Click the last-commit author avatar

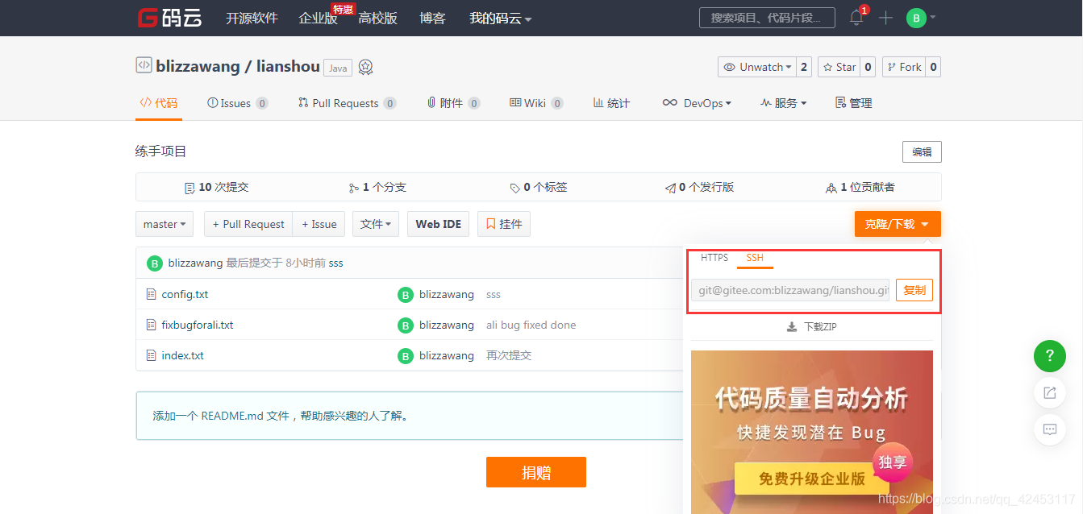[155, 263]
